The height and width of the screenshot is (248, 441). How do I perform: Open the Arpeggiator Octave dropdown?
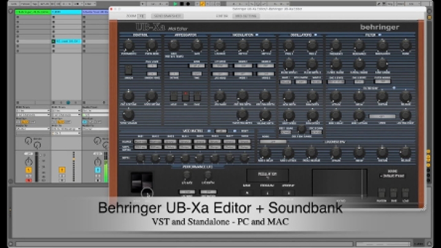click(174, 74)
